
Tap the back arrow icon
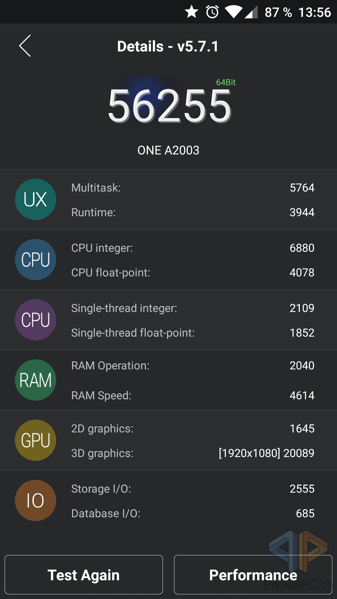pyautogui.click(x=25, y=46)
